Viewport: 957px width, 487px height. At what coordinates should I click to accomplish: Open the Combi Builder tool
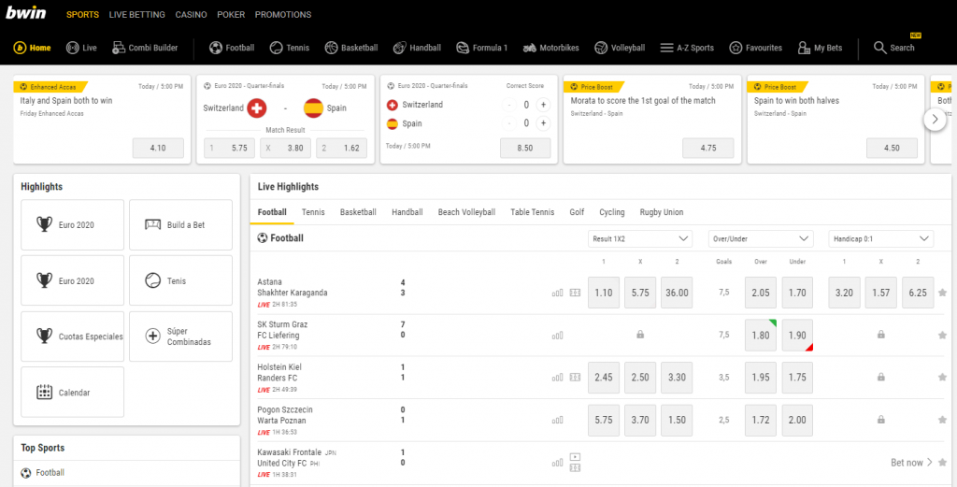(x=145, y=48)
